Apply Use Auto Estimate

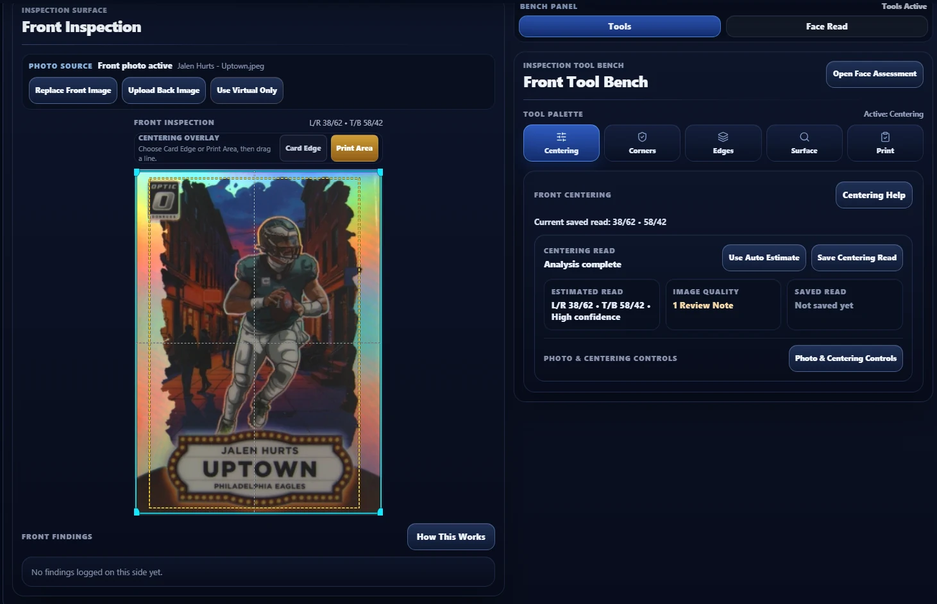pos(764,258)
